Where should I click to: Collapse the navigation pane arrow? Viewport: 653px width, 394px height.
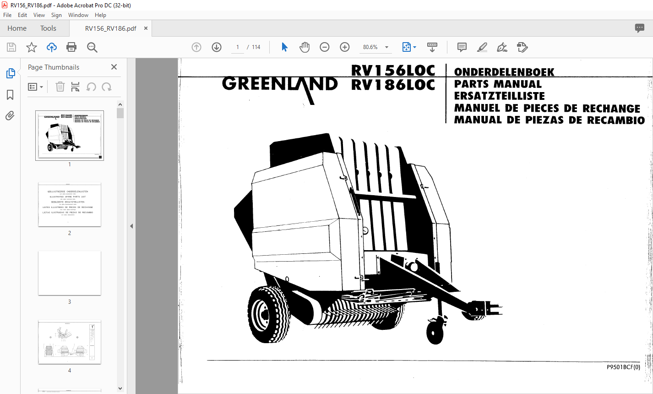(131, 226)
